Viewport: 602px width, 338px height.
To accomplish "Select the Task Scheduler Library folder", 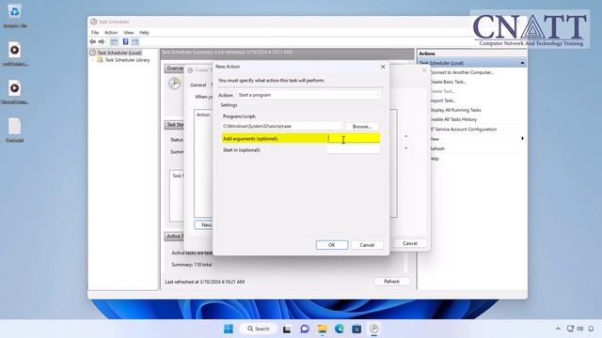I will pos(127,60).
